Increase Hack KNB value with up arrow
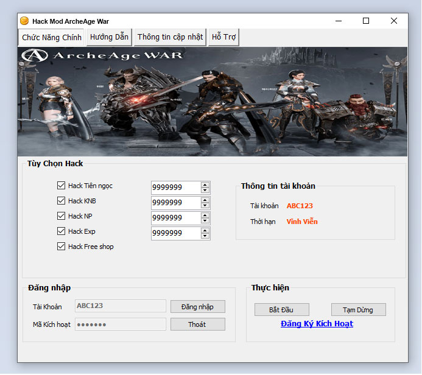The width and height of the screenshot is (422, 375). 205,200
